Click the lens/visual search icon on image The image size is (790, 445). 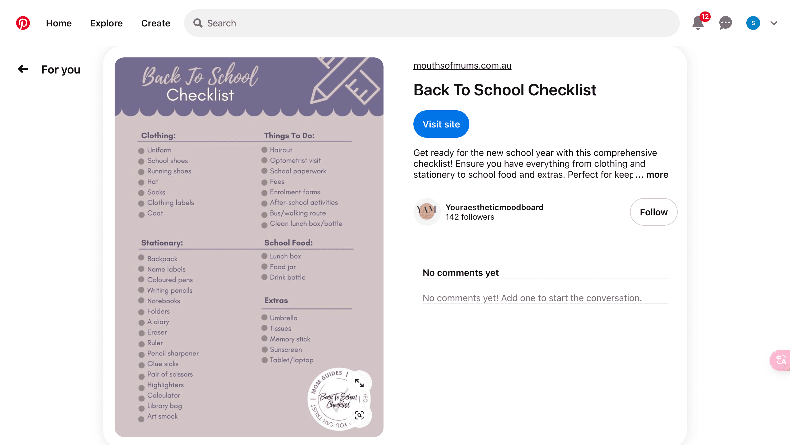pyautogui.click(x=359, y=415)
